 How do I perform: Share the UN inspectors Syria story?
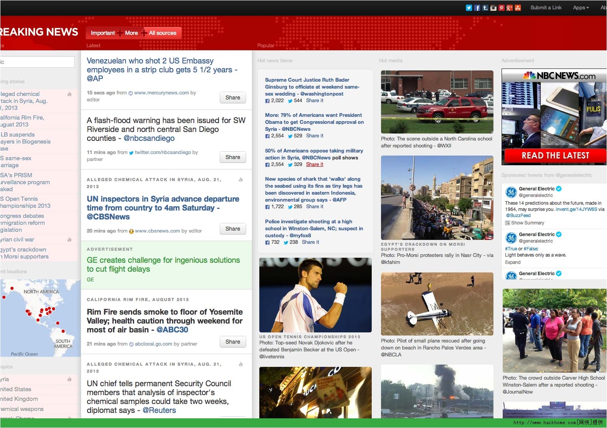233,229
